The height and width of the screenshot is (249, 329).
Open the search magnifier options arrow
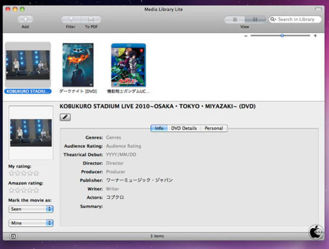[x=273, y=19]
